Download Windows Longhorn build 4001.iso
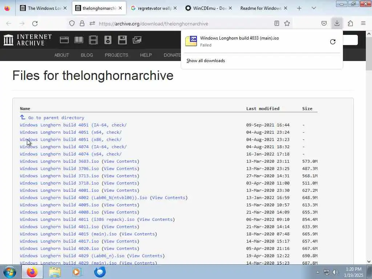The width and height of the screenshot is (372, 279). tap(59, 190)
